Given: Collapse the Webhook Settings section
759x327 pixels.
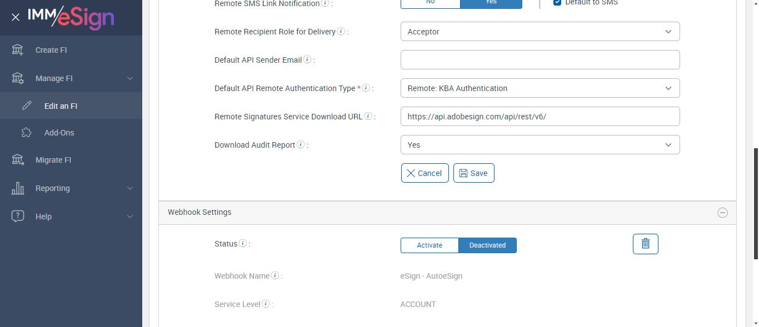Looking at the screenshot, I should click(722, 213).
